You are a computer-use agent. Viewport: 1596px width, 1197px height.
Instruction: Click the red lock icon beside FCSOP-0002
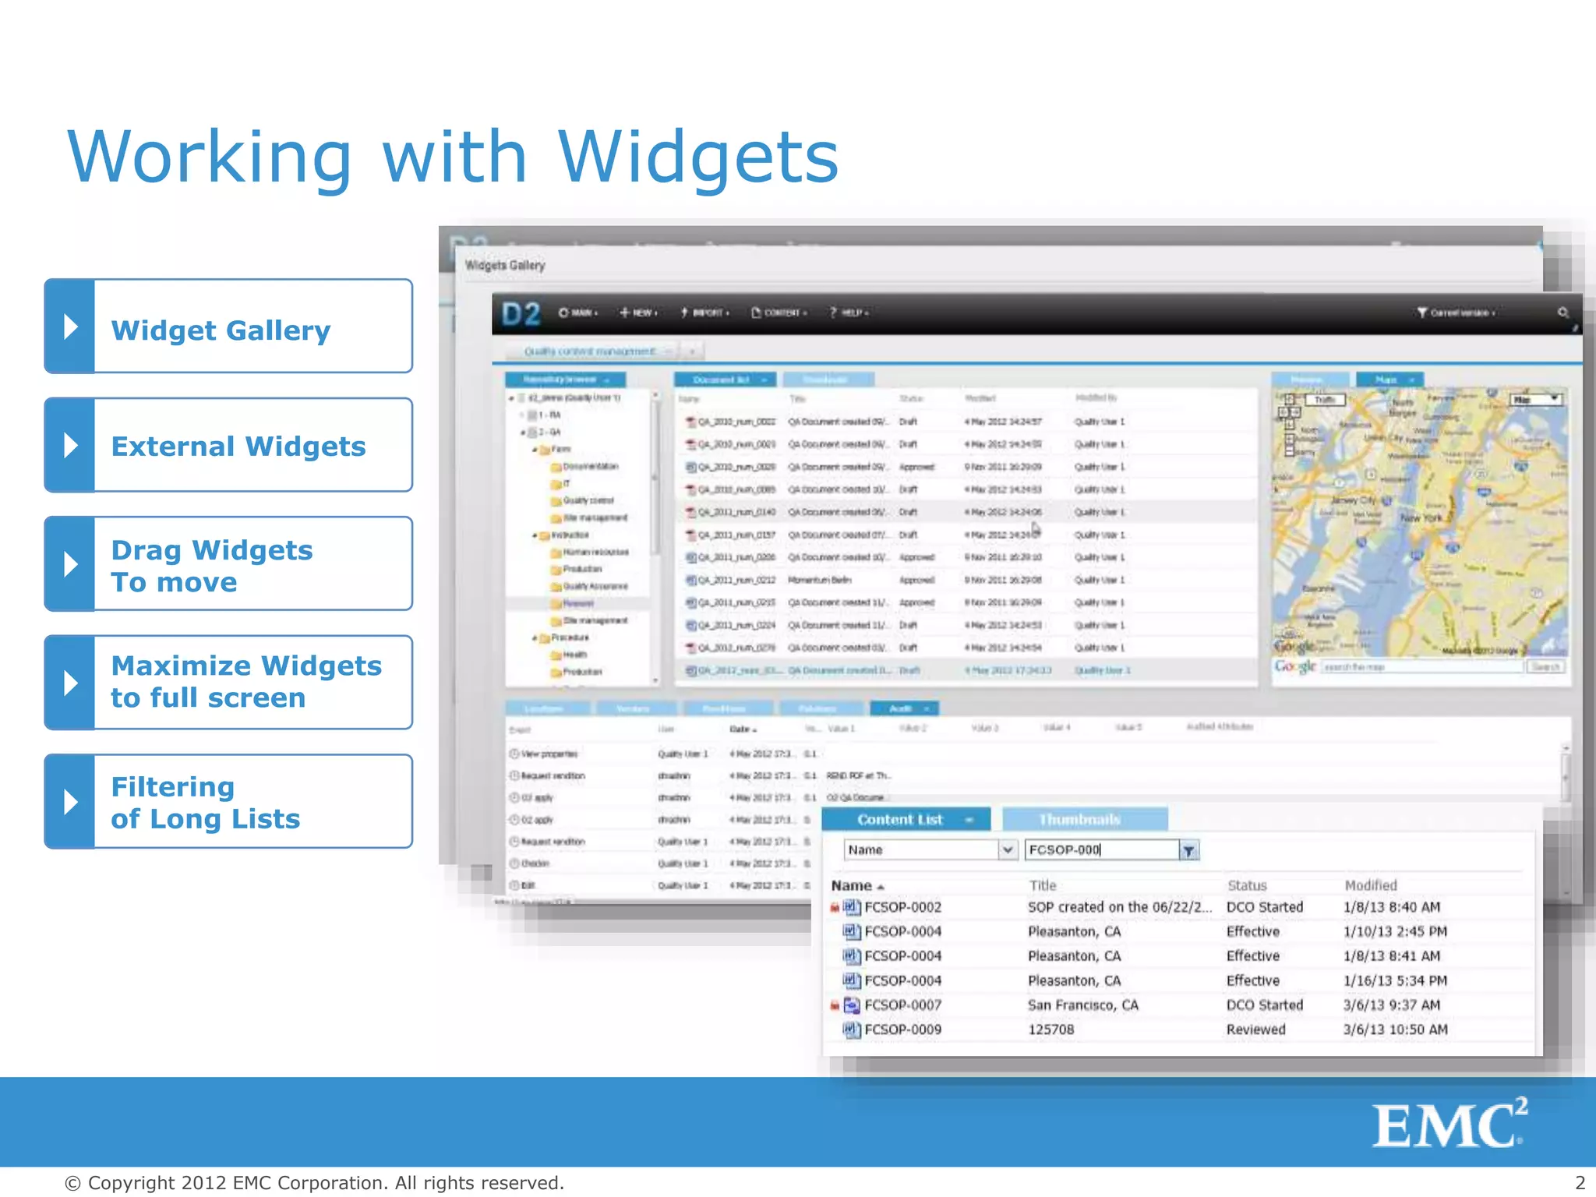point(835,908)
